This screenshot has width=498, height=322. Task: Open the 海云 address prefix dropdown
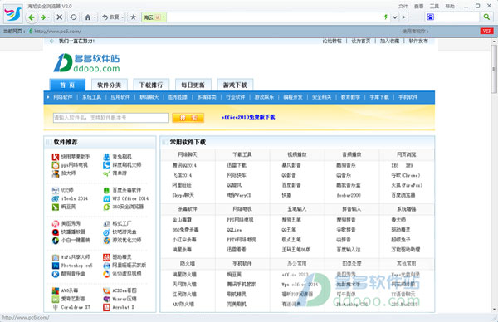164,17
